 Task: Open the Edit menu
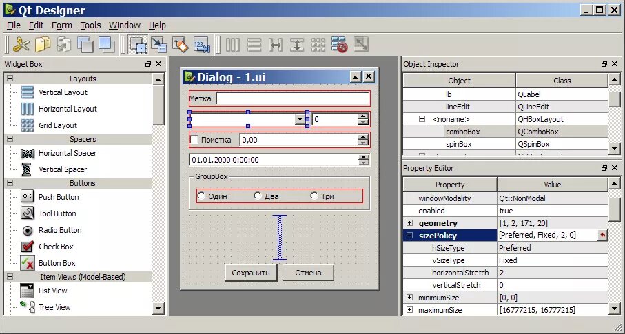pyautogui.click(x=36, y=25)
